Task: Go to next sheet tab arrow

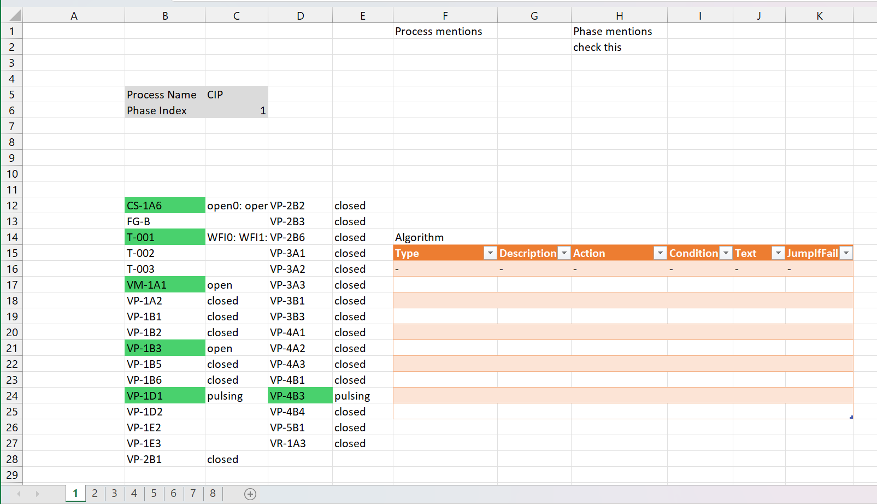Action: (37, 494)
